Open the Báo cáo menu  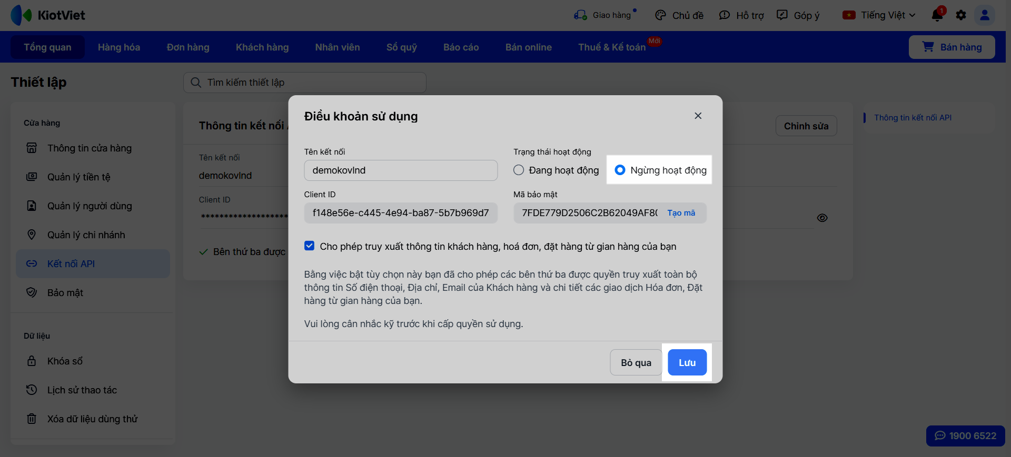coord(461,47)
